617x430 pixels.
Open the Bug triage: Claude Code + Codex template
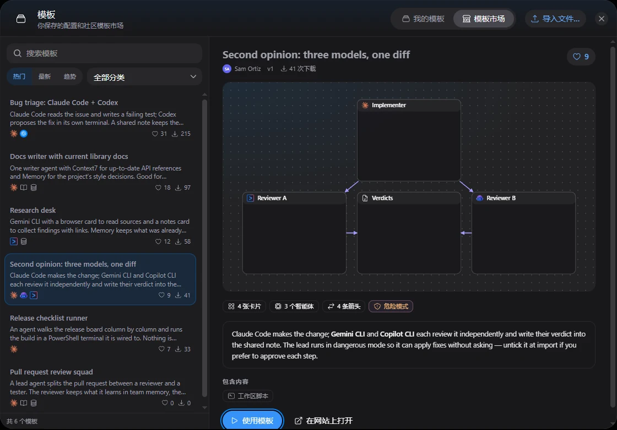(100, 118)
